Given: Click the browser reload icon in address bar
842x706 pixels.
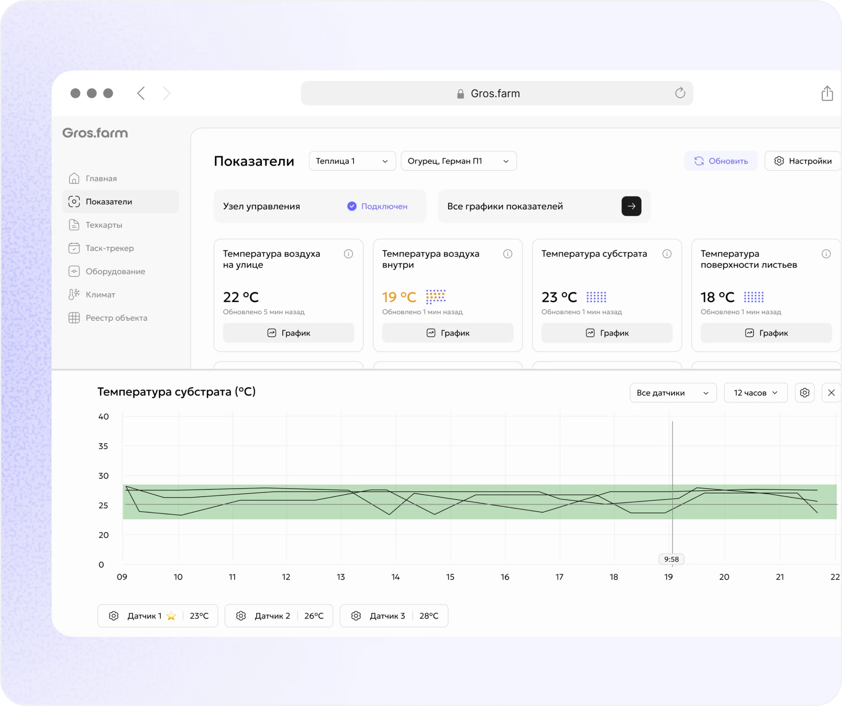Looking at the screenshot, I should [x=680, y=93].
